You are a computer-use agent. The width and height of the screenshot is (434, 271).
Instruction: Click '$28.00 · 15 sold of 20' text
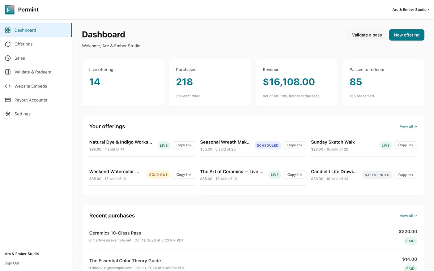tap(329, 149)
